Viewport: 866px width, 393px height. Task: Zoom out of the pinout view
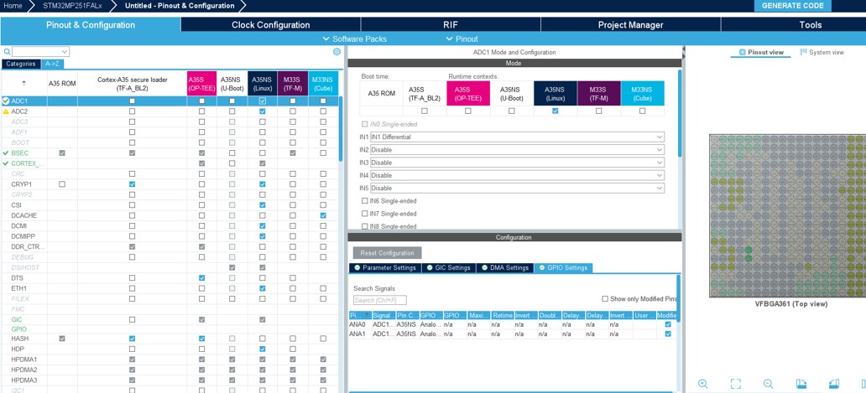point(769,384)
